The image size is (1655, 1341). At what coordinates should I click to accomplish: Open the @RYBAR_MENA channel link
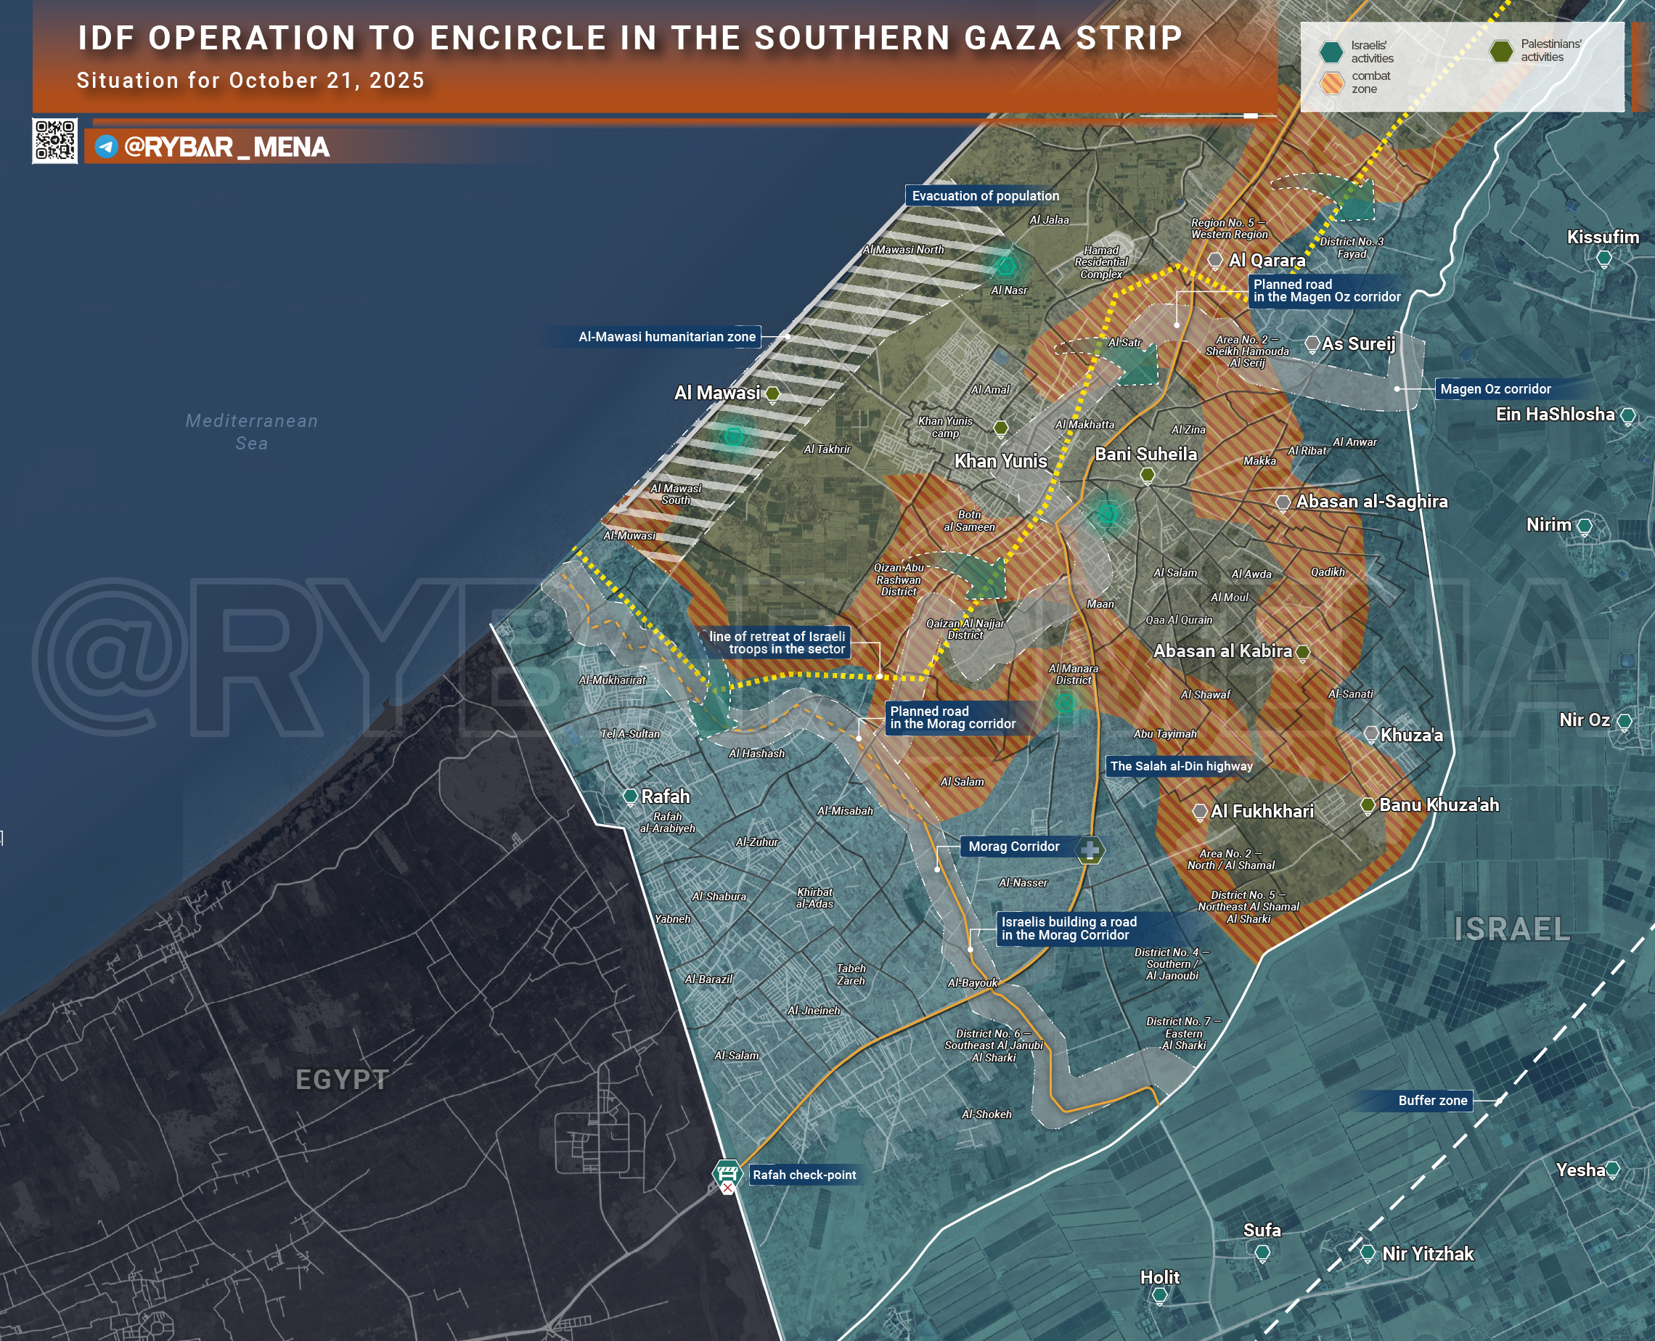click(226, 147)
